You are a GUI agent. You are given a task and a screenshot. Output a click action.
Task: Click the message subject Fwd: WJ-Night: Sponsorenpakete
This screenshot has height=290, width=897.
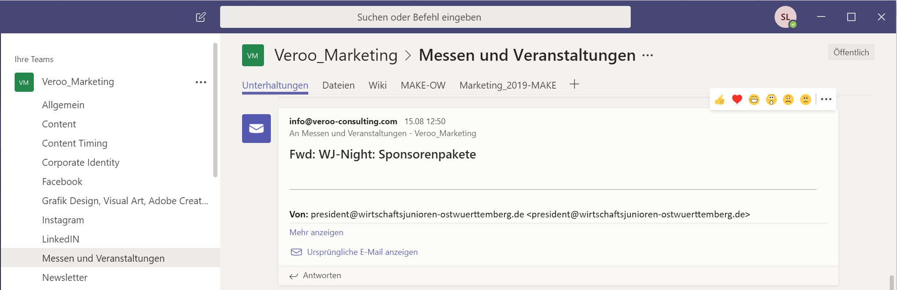click(382, 154)
